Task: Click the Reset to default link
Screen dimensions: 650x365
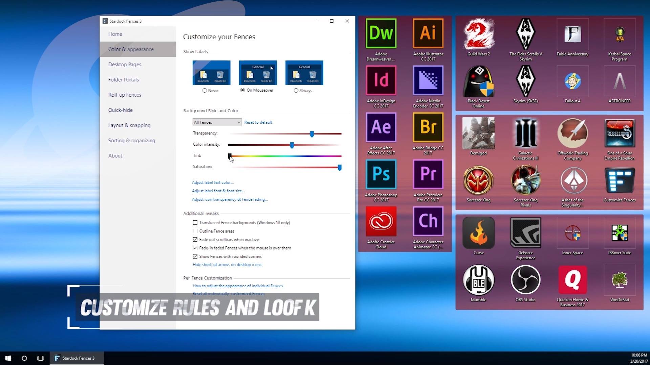Action: [258, 122]
